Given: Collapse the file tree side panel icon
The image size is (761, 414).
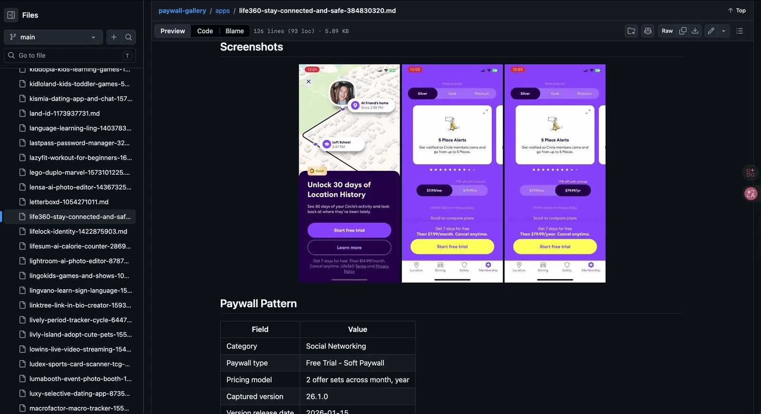Looking at the screenshot, I should pyautogui.click(x=11, y=15).
